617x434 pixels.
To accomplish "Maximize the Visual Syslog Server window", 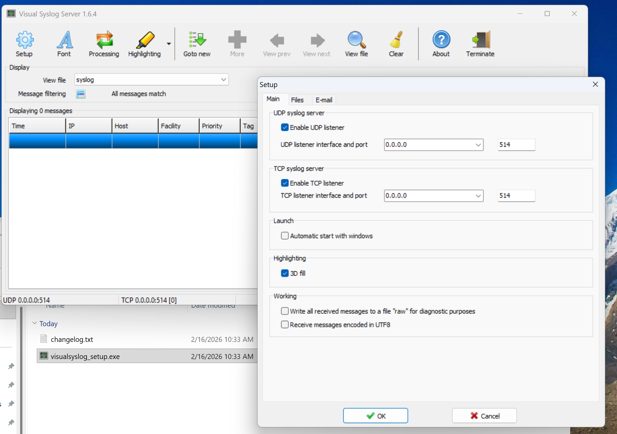I will 547,14.
